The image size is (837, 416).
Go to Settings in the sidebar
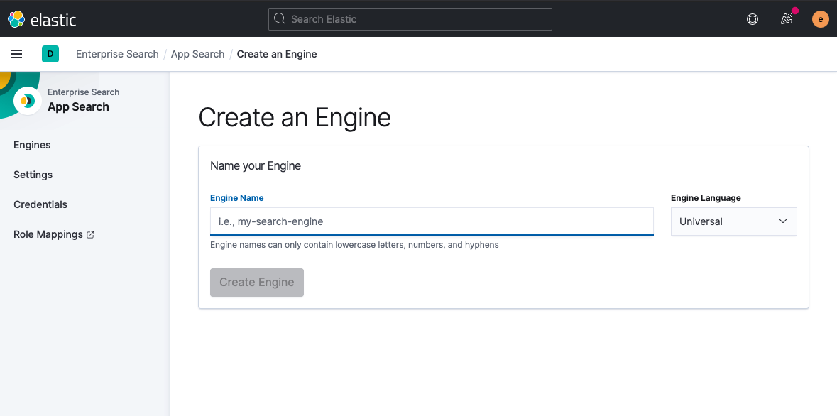click(x=33, y=175)
